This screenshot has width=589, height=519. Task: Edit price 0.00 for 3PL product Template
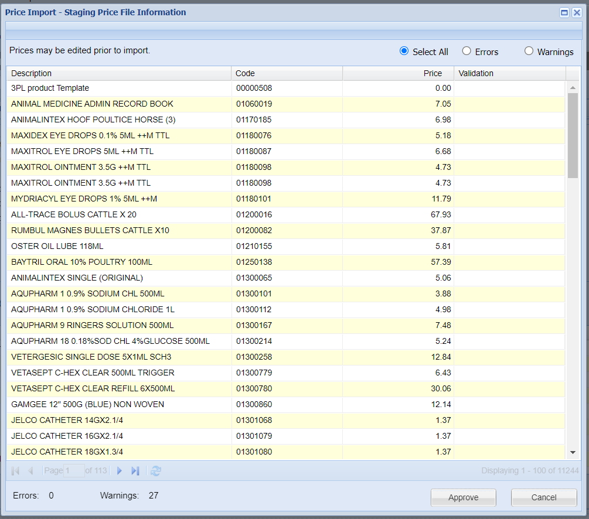(x=398, y=88)
